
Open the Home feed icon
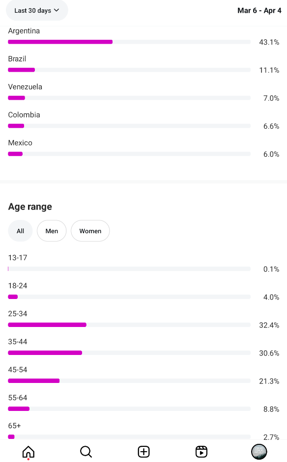[29, 452]
